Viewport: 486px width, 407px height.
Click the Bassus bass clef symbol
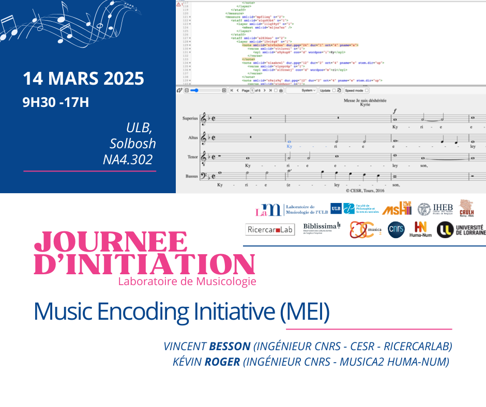pyautogui.click(x=204, y=176)
